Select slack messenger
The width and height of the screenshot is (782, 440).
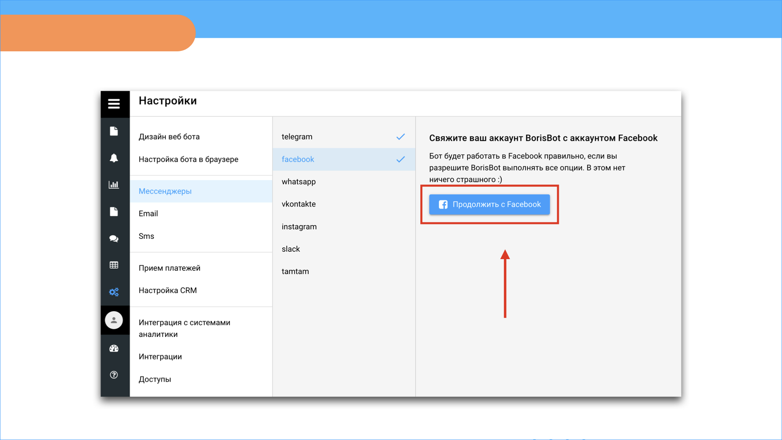pyautogui.click(x=344, y=249)
